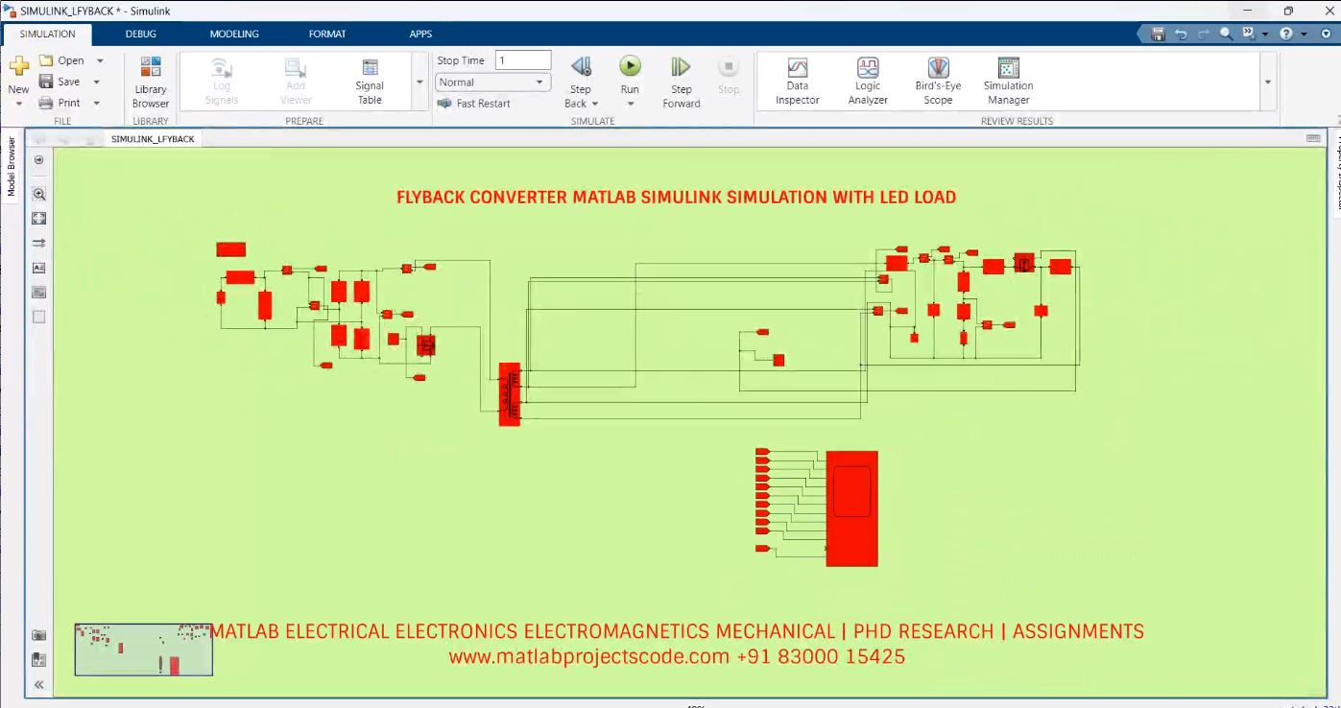Open the Library Browser
1341x708 pixels.
[150, 81]
